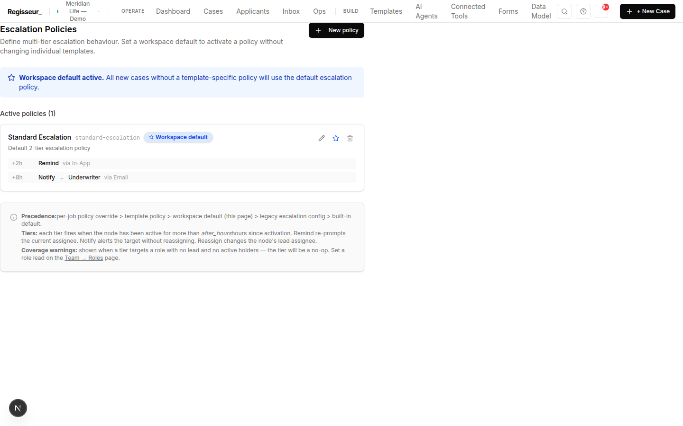Edit the Standard Escalation policy pencil icon
Image resolution: width=683 pixels, height=426 pixels.
point(322,138)
